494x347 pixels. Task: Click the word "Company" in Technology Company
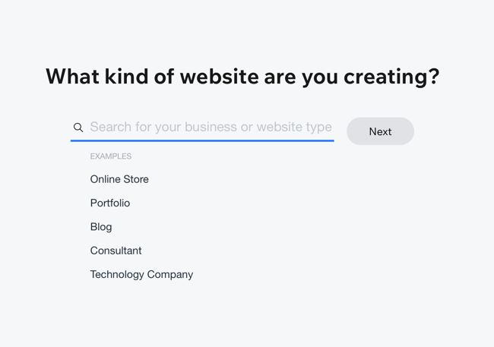pyautogui.click(x=169, y=274)
